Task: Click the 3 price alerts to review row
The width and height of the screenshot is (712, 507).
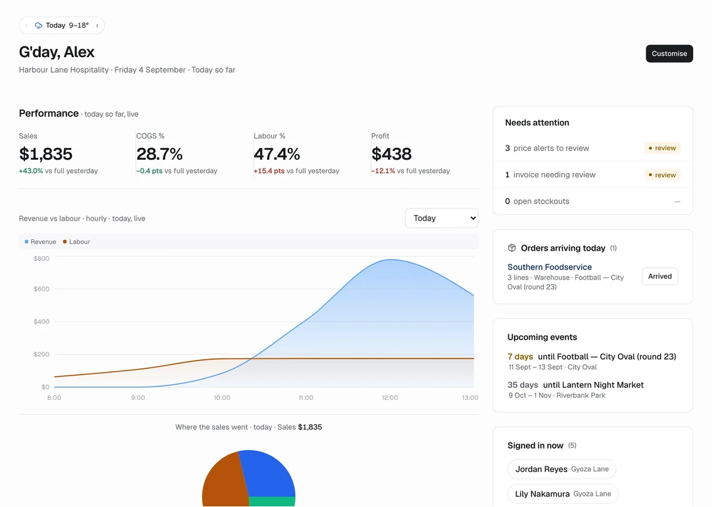Action: (592, 148)
